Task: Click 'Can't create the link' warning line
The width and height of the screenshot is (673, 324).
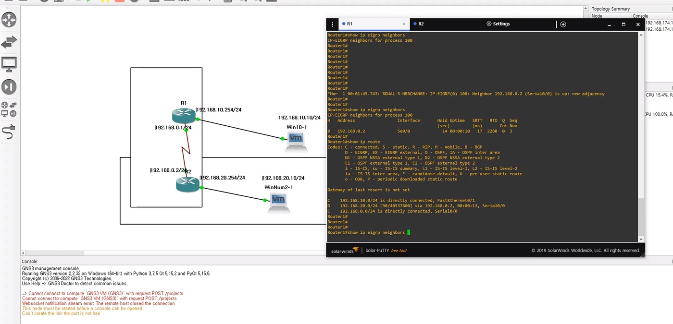Action: click(x=61, y=313)
